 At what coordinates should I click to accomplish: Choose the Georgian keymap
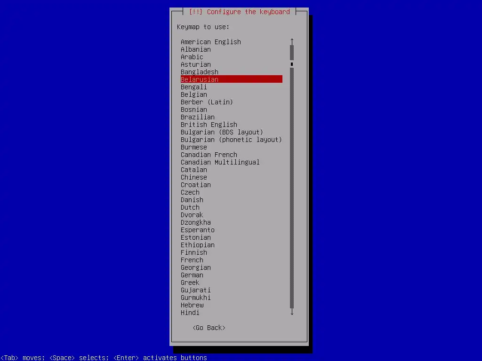coord(232,267)
